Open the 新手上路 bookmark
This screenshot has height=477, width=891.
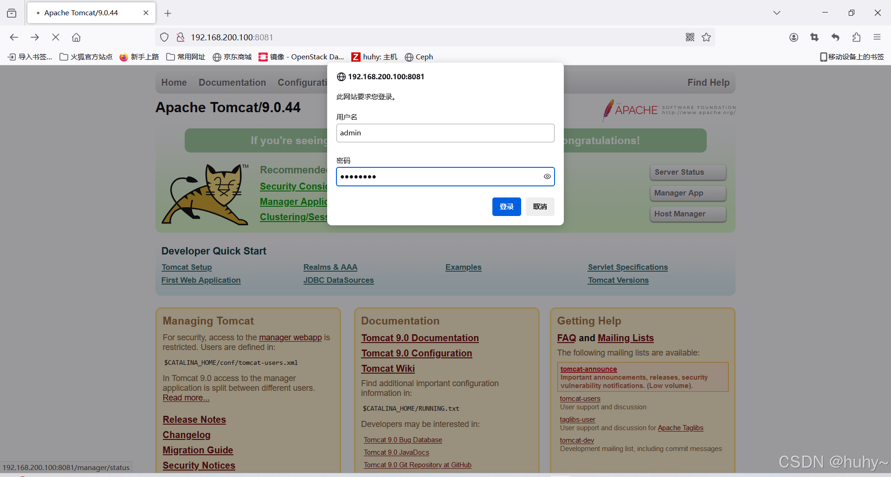pyautogui.click(x=139, y=57)
